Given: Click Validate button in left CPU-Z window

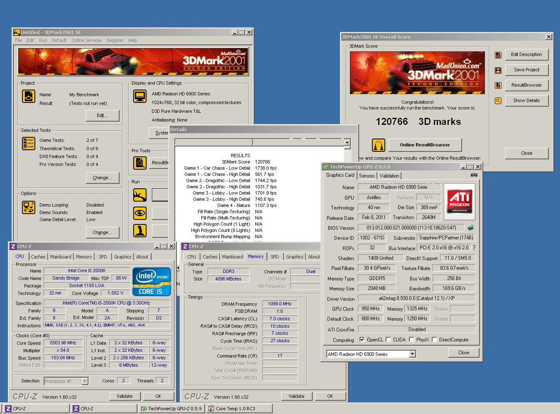Looking at the screenshot, I should (125, 396).
